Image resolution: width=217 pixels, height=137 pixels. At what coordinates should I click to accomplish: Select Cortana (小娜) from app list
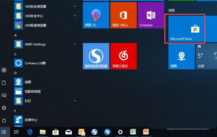[x=35, y=63]
